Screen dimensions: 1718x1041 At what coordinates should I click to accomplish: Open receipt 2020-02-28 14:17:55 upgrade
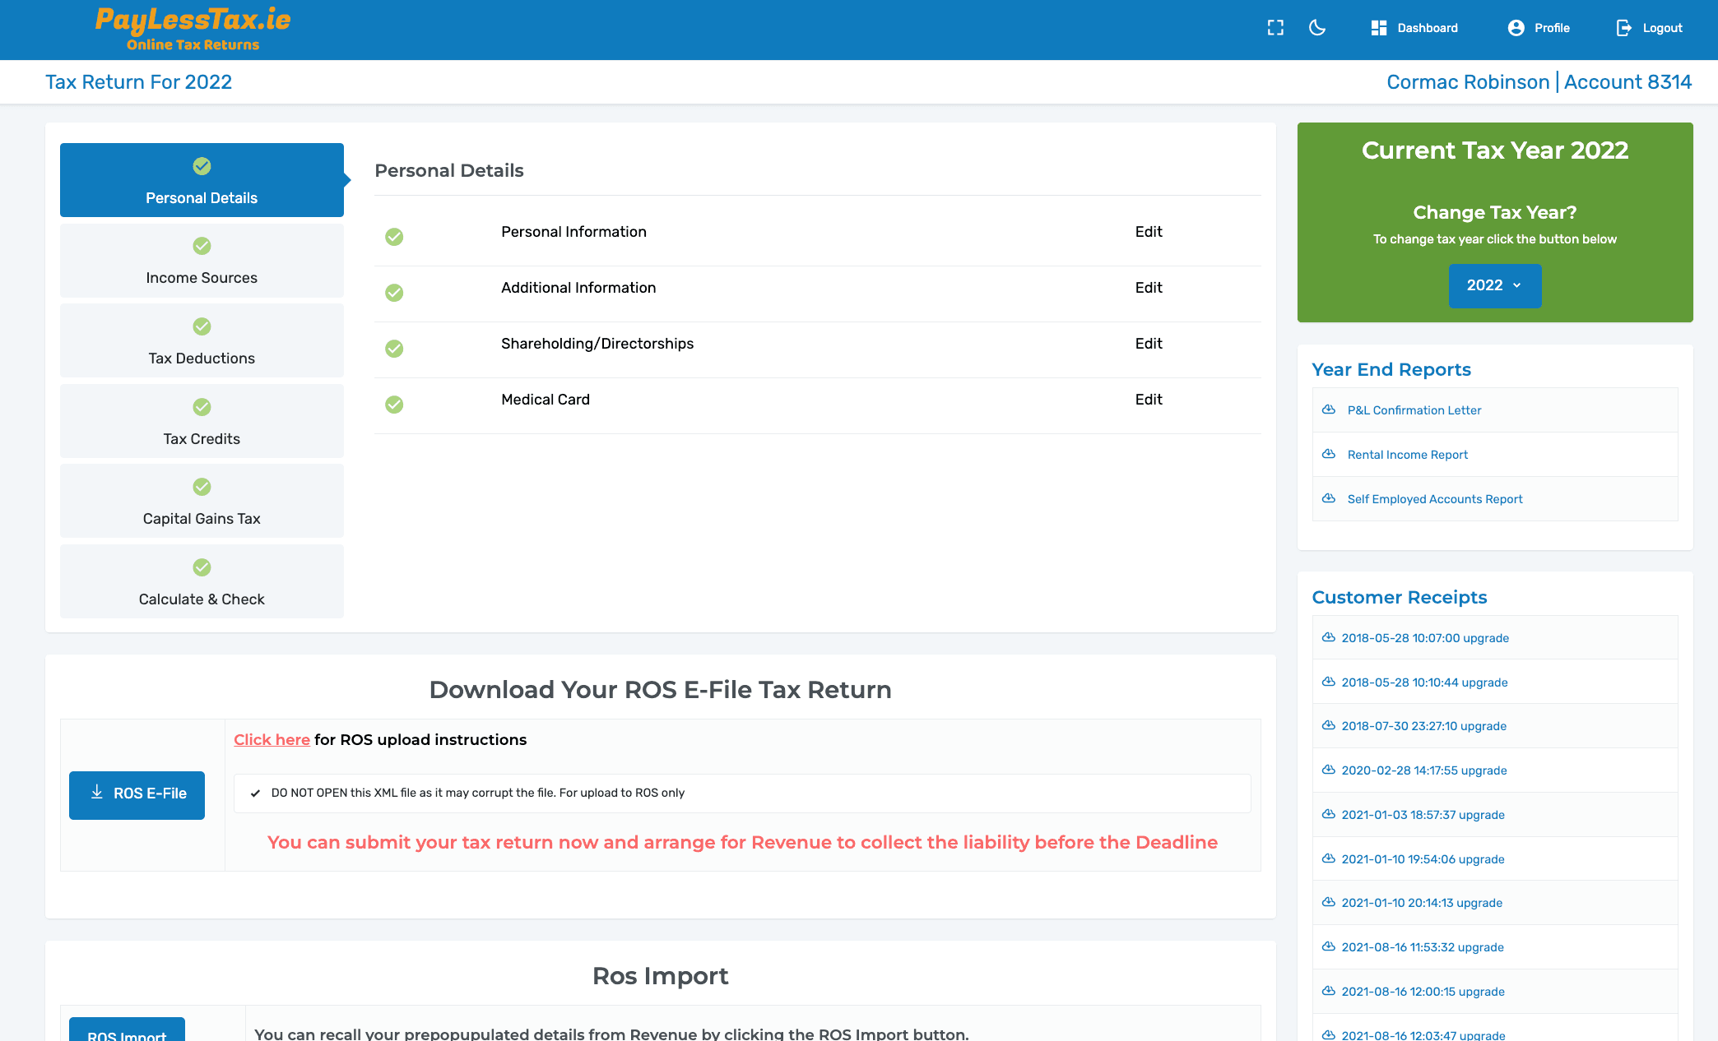tap(1424, 770)
